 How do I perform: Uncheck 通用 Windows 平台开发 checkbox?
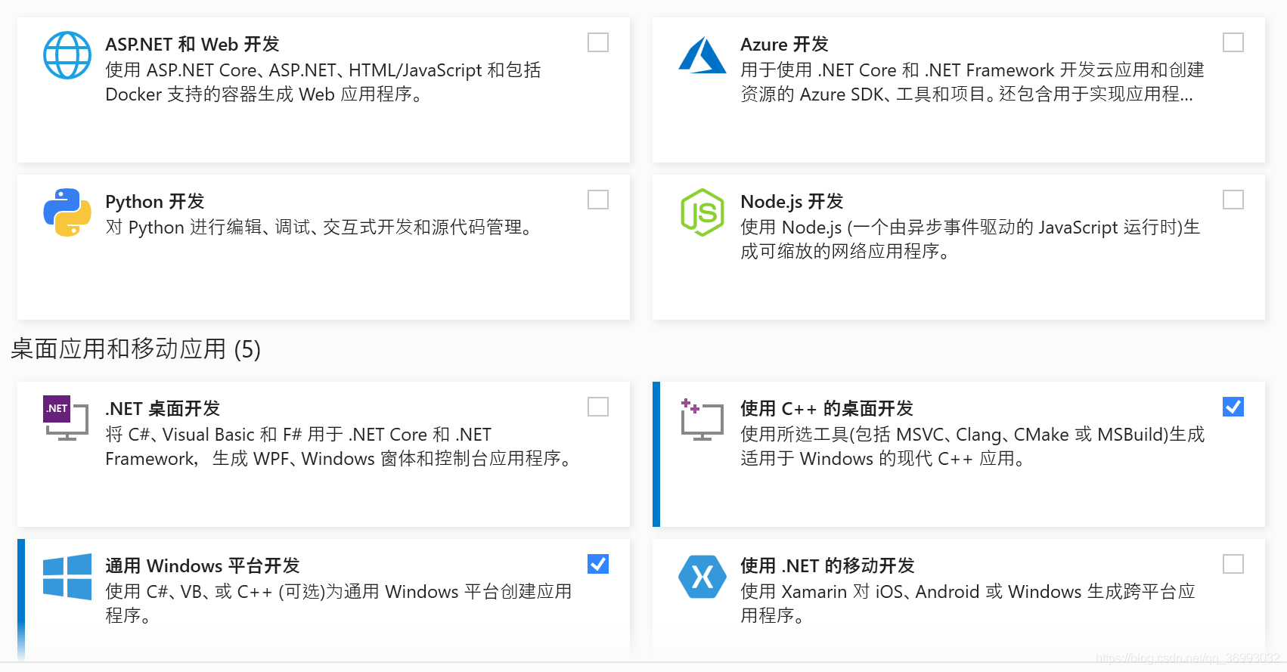598,564
